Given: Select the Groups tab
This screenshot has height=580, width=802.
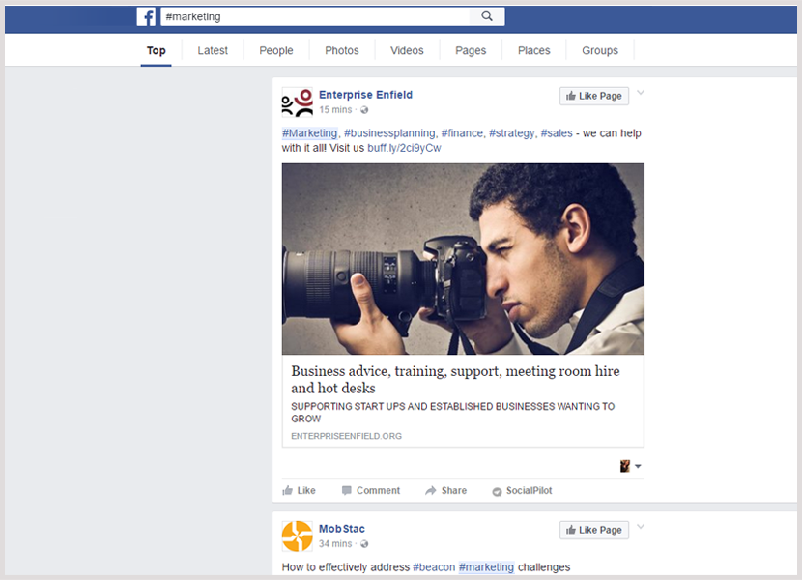Looking at the screenshot, I should (600, 50).
